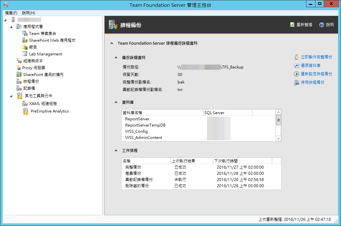341x226 pixels.
Task: Collapse the 備份詳細資料 section
Action: [x=116, y=57]
